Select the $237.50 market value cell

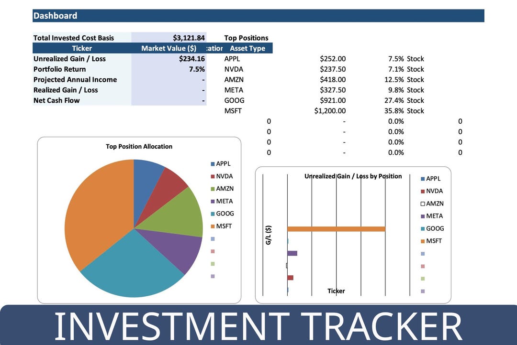tap(333, 69)
